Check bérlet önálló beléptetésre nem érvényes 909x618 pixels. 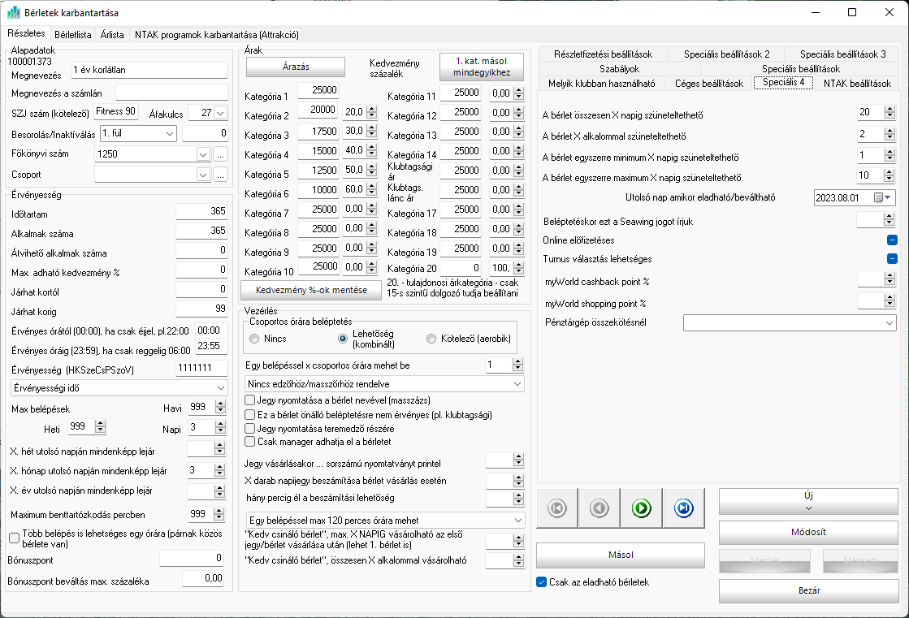(250, 414)
